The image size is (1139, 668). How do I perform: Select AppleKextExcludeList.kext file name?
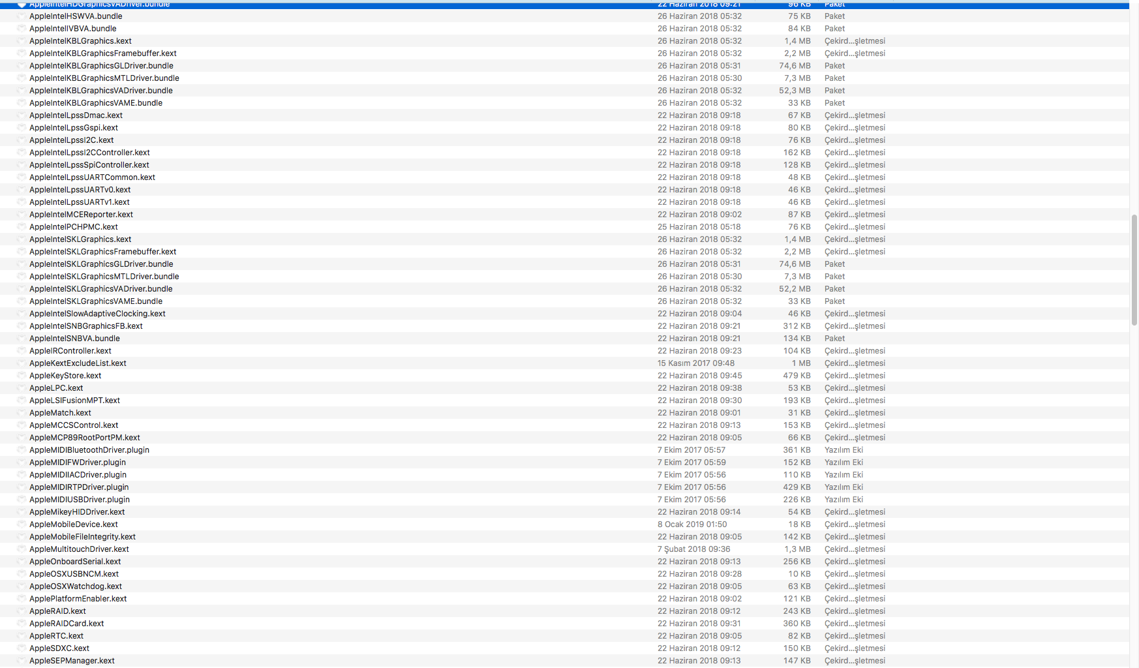(78, 363)
